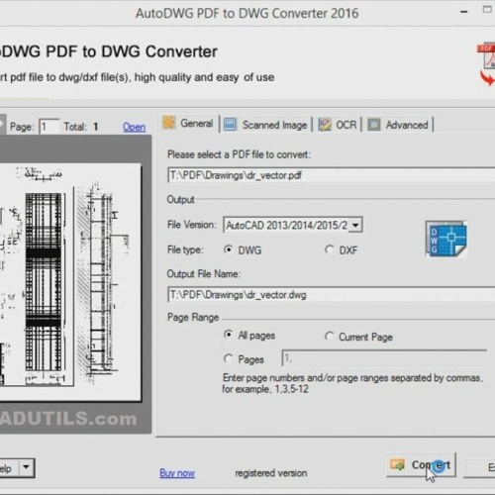Screen dimensions: 495x495
Task: Click the Page number input box
Action: (x=49, y=127)
